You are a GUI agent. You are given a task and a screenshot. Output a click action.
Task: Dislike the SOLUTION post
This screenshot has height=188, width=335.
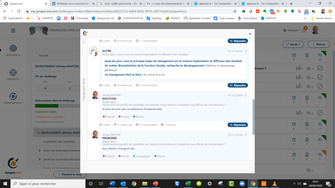(123, 125)
